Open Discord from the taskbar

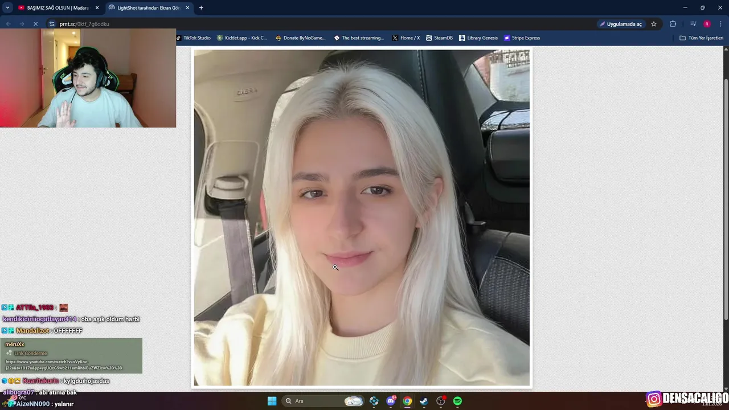(x=391, y=401)
